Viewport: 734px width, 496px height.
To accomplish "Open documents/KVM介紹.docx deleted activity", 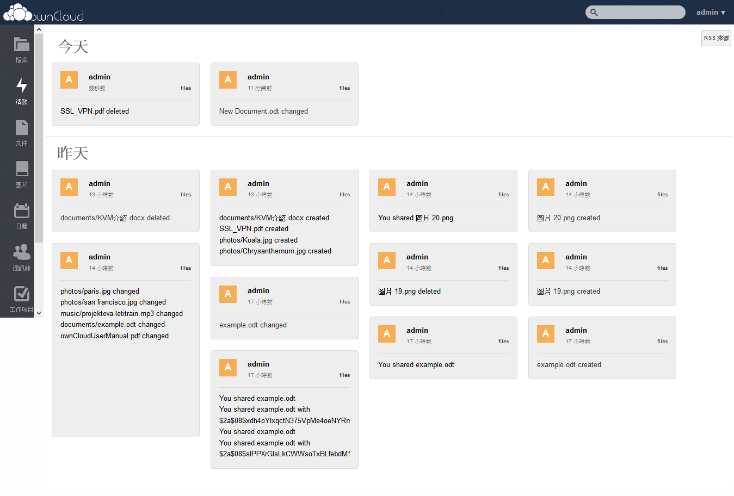I will (115, 218).
